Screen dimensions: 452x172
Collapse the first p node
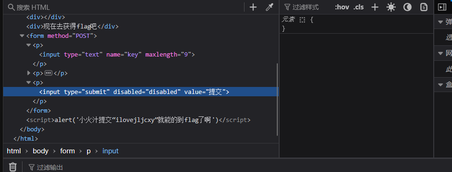pos(28,45)
